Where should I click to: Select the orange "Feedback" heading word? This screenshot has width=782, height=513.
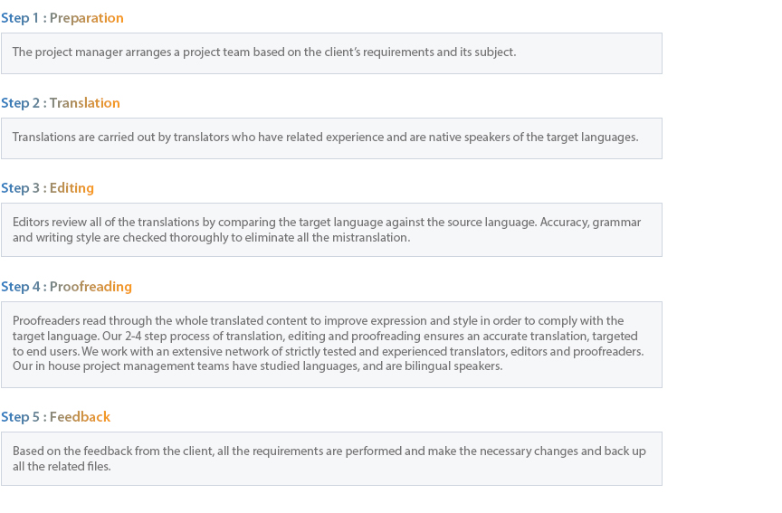pos(80,417)
